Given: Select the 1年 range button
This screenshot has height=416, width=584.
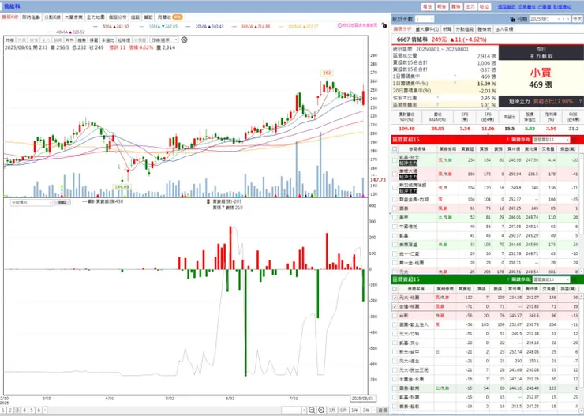Looking at the screenshot, I should pos(355,410).
